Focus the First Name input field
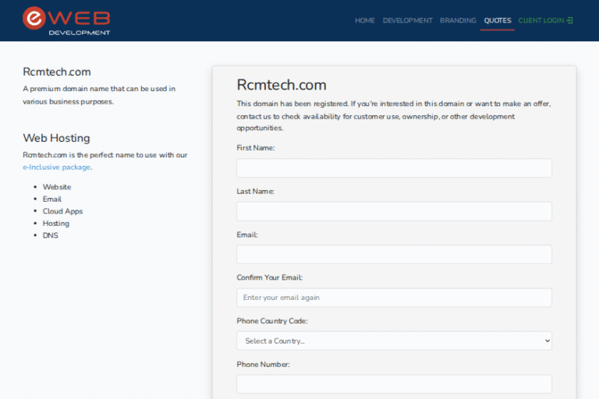Viewport: 599px width, 399px height. click(x=394, y=168)
